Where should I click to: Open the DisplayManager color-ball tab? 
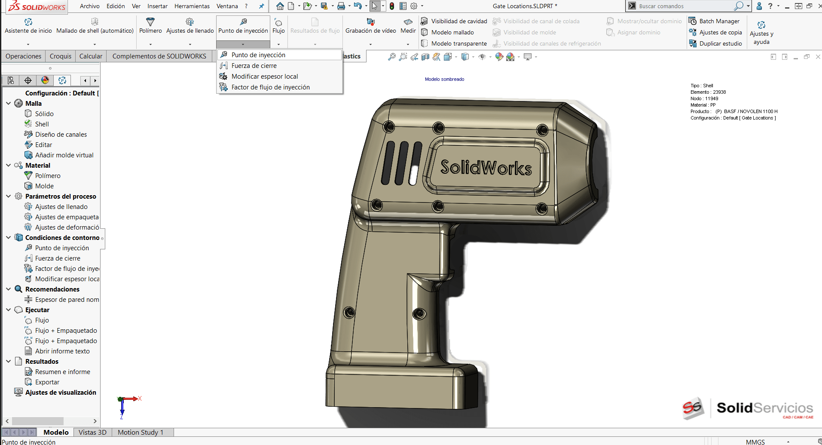[x=45, y=80]
